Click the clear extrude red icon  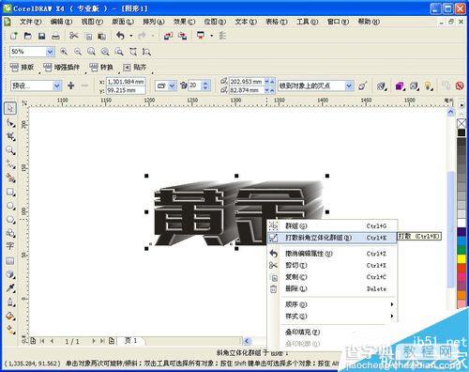coord(460,85)
